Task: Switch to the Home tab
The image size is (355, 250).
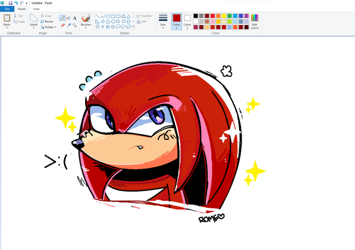Action: pos(22,9)
